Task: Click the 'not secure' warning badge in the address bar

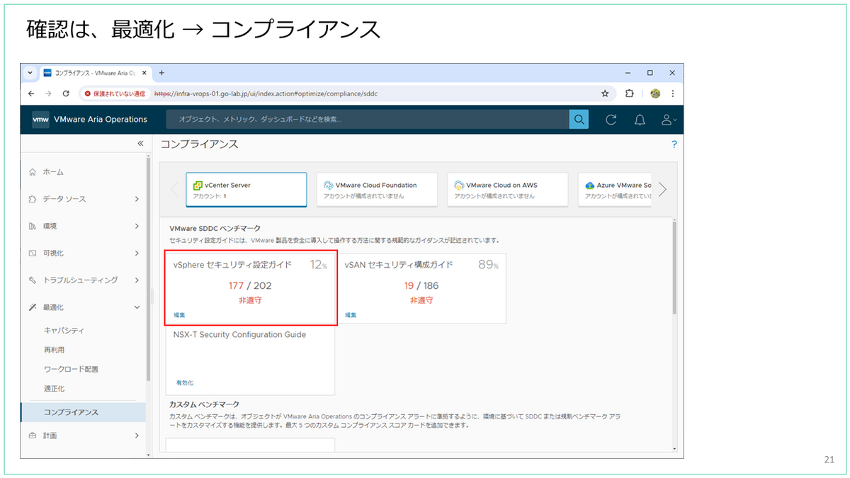Action: tap(115, 93)
